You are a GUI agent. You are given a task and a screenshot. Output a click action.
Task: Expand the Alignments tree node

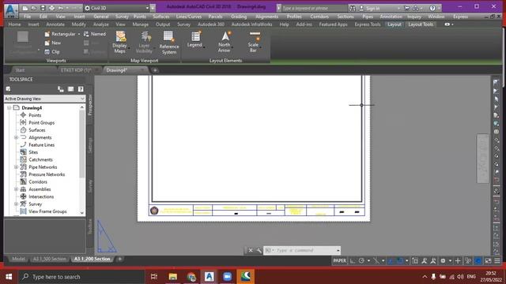click(x=16, y=137)
